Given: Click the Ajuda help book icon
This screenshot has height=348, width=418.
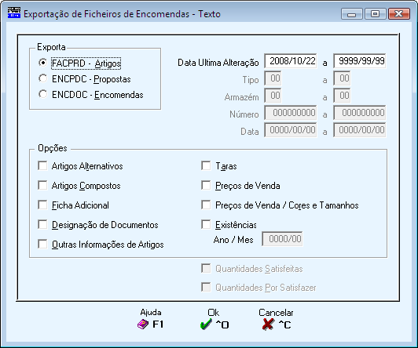Looking at the screenshot, I should point(143,324).
